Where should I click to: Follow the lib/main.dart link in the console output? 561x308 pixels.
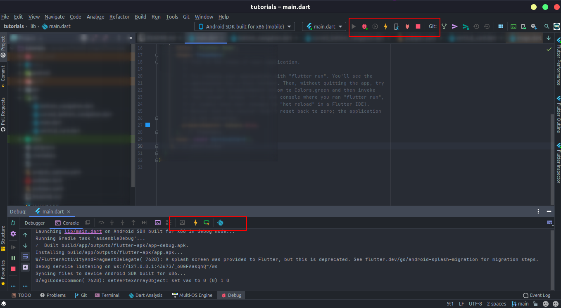tap(83, 231)
